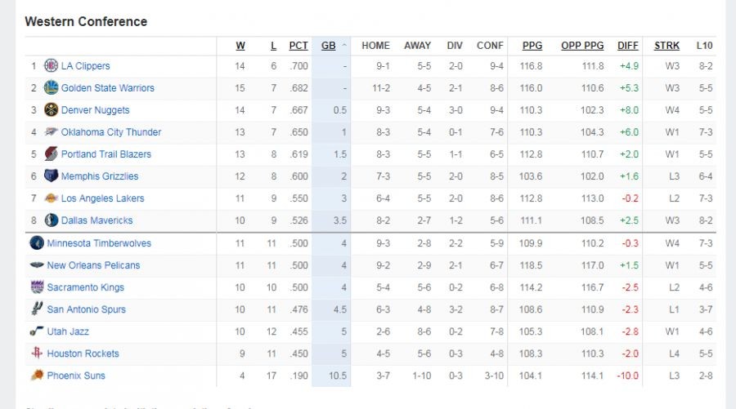Click the Memphis Grizzlies logo icon
Screen dimensions: 736x409
click(51, 176)
